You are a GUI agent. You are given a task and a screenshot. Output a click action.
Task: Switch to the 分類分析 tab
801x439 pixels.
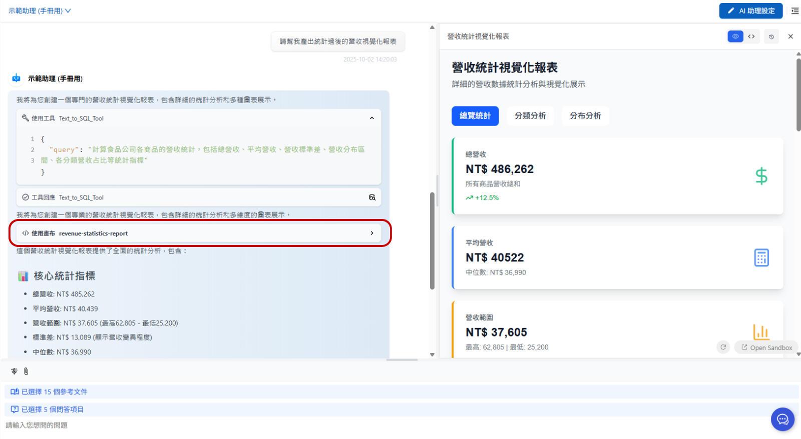pos(530,115)
